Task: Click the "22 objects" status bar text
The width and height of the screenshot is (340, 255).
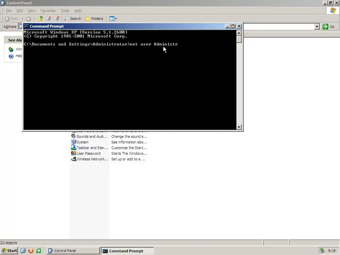Action: [9, 243]
